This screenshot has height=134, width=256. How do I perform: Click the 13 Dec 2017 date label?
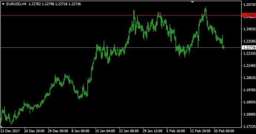pos(10,131)
